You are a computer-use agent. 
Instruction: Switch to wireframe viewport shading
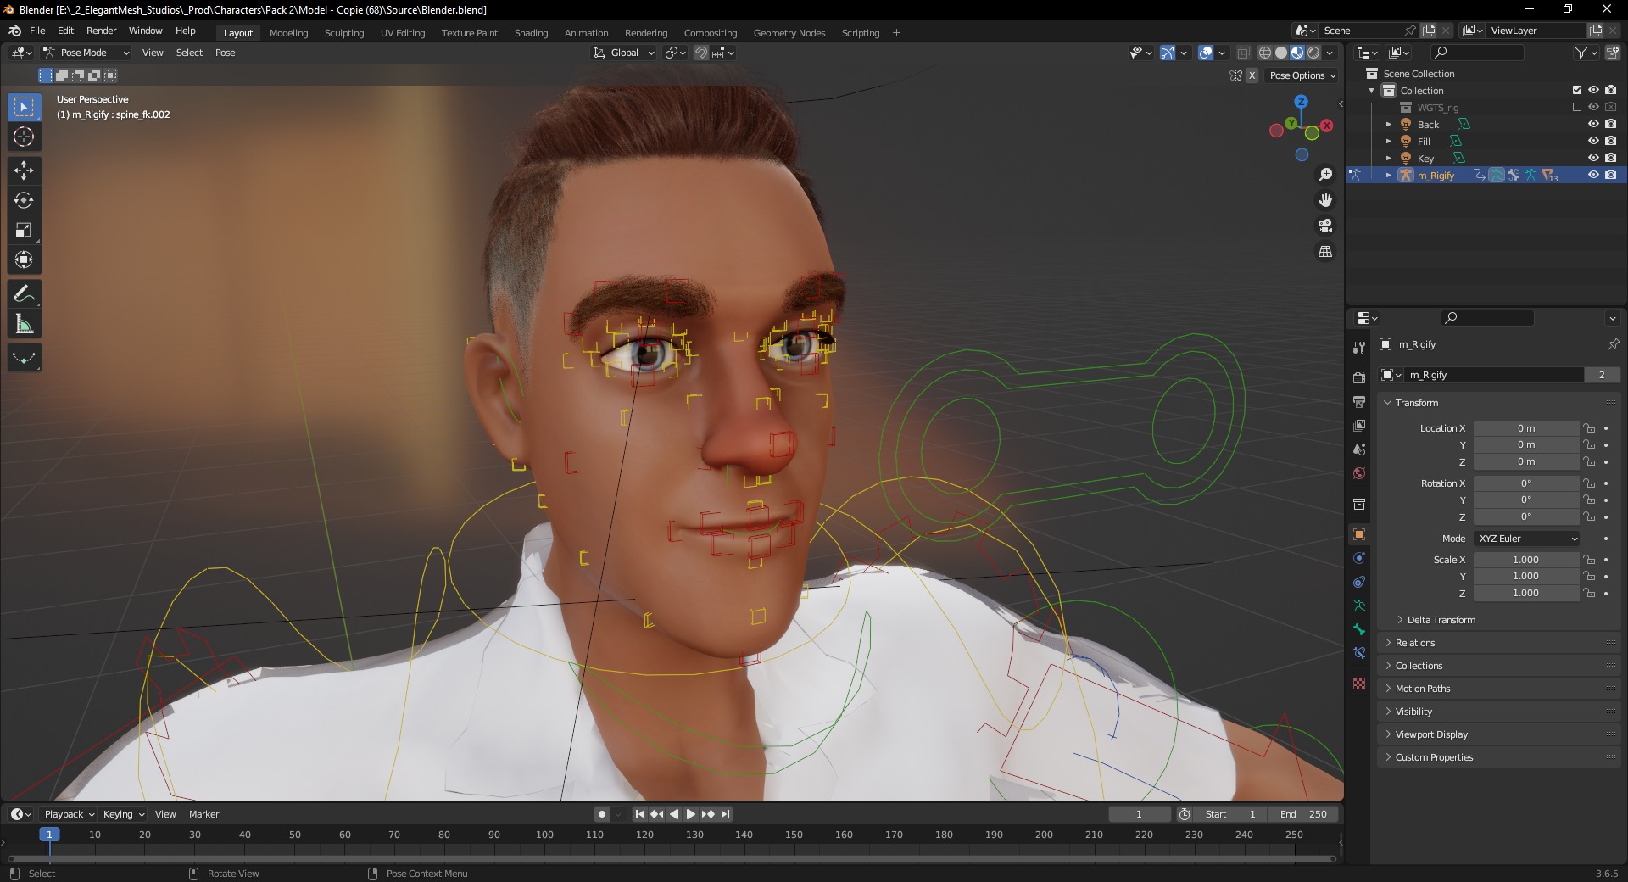1265,53
